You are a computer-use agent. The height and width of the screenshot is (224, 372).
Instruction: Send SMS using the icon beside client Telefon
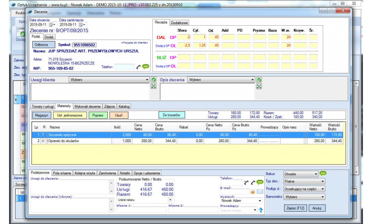[146, 67]
